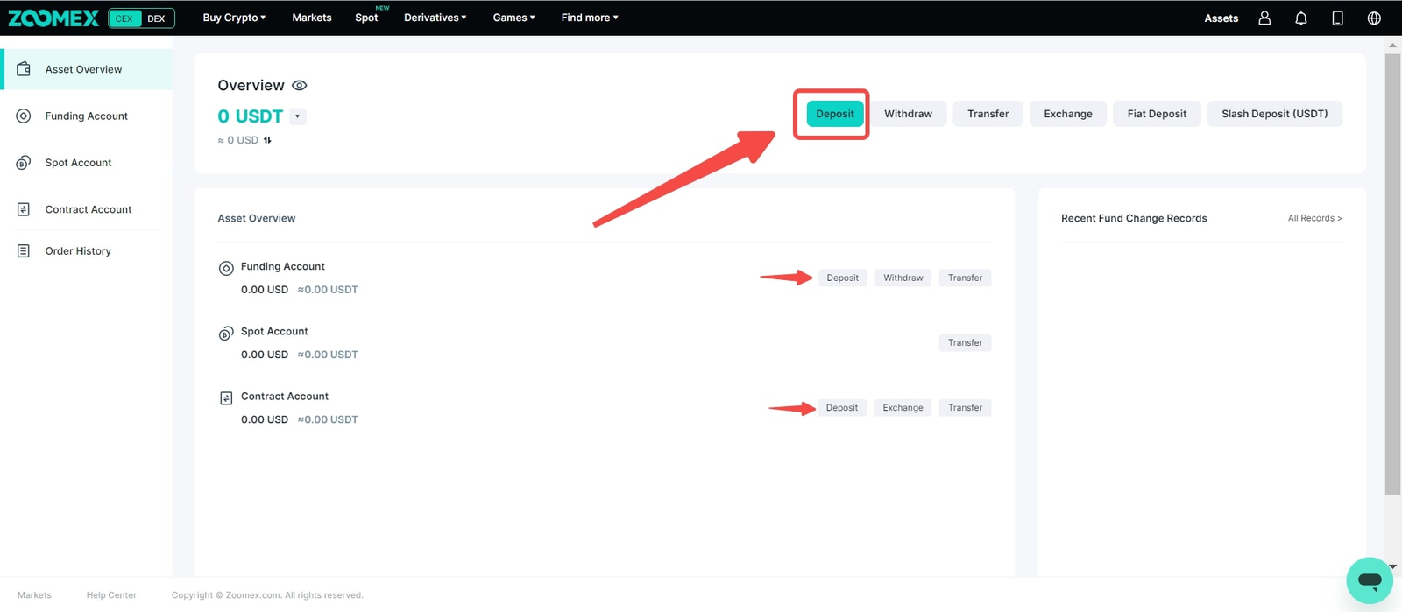Viewport: 1402px width, 612px height.
Task: Open the Derivatives dropdown menu
Action: tap(435, 18)
